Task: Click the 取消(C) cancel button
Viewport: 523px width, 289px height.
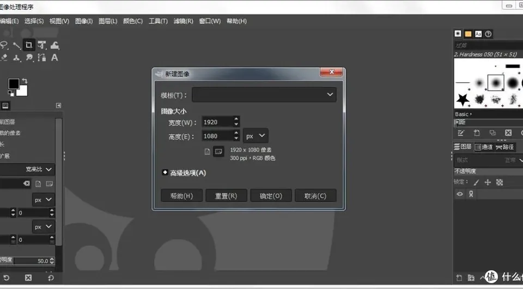Action: 315,196
